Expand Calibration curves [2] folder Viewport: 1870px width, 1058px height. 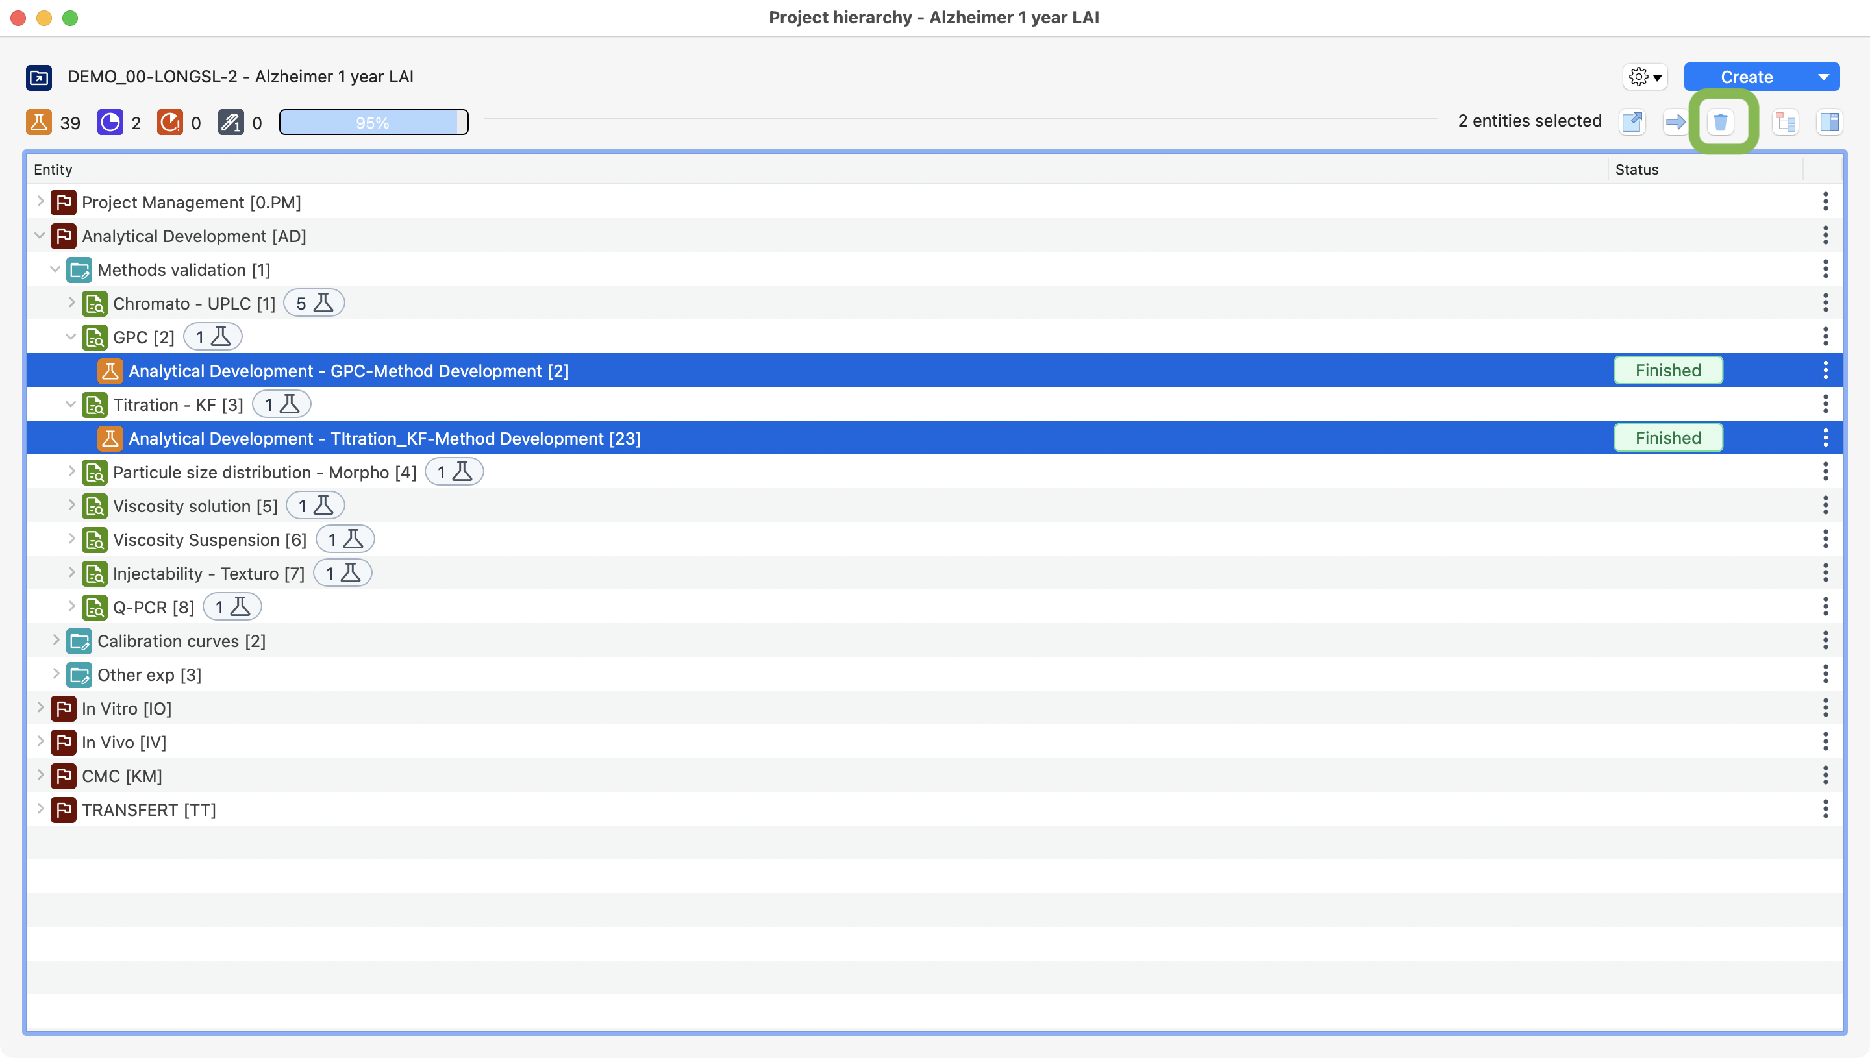point(56,640)
